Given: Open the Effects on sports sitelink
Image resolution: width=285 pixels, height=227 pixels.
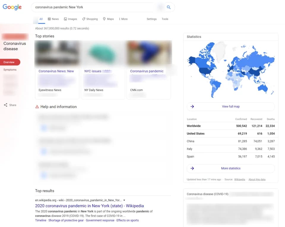Looking at the screenshot, I should 128,220.
